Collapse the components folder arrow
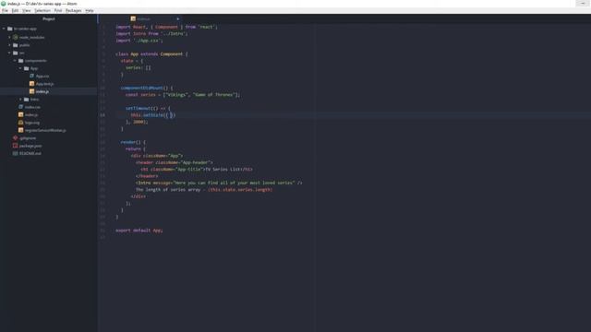This screenshot has height=332, width=591. [15, 61]
